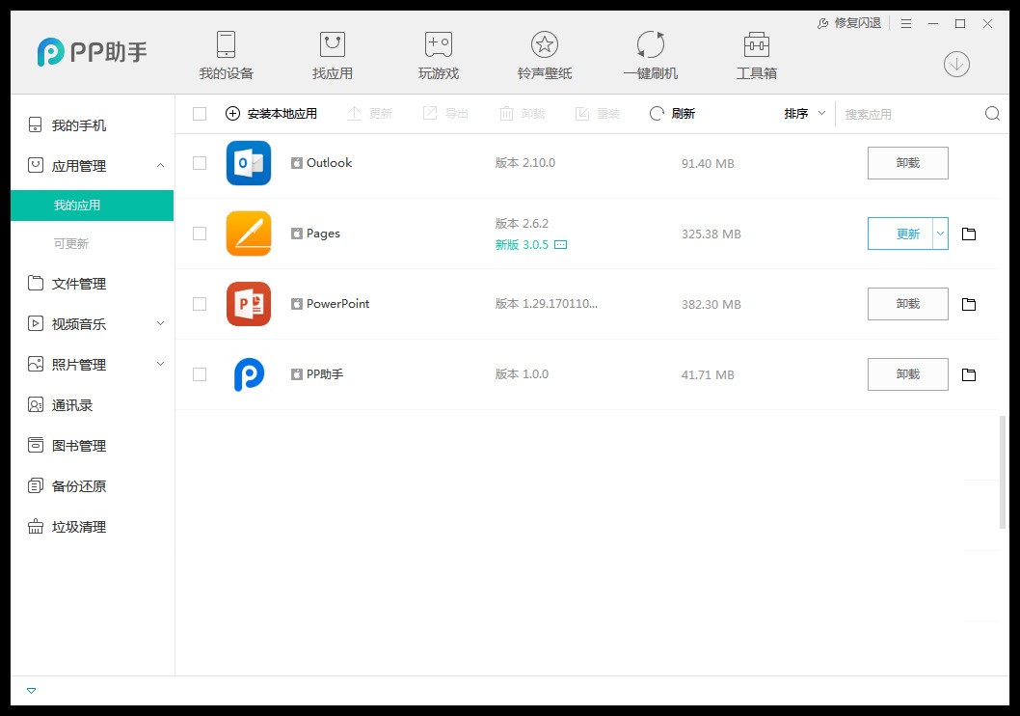
Task: Click the Outlook app icon
Action: (249, 163)
